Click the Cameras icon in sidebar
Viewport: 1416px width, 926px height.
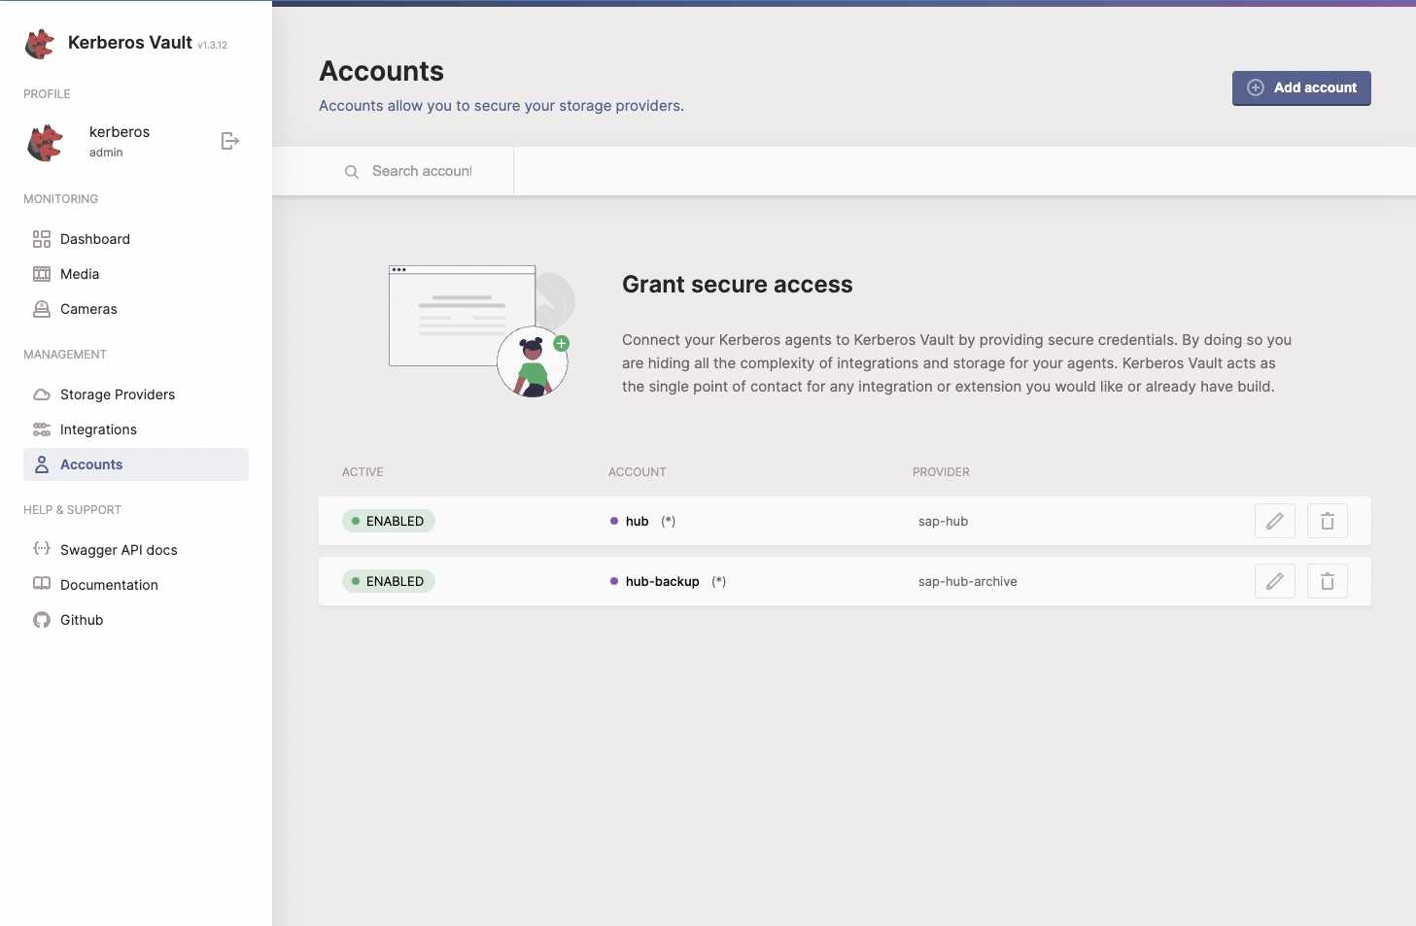(x=41, y=308)
